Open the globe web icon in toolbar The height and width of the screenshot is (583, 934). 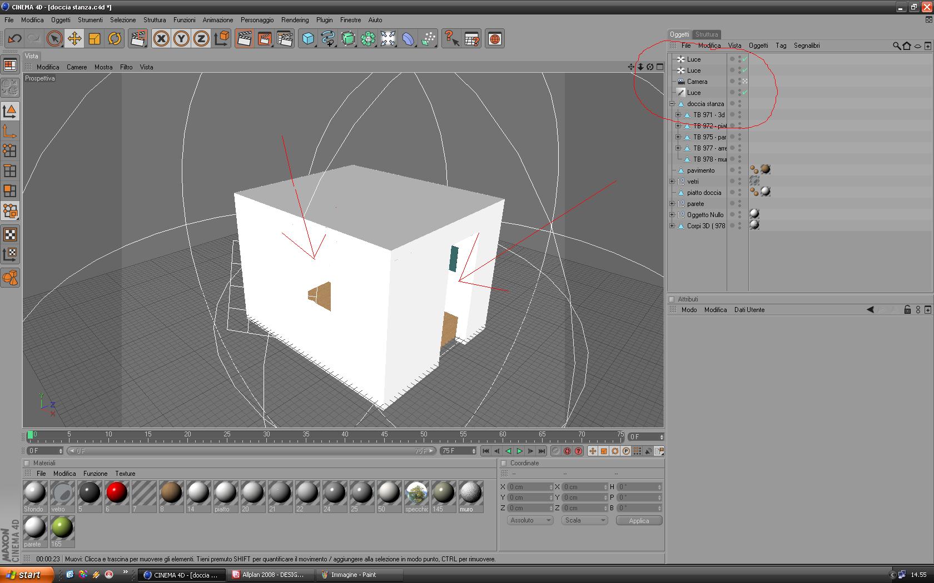(x=495, y=39)
